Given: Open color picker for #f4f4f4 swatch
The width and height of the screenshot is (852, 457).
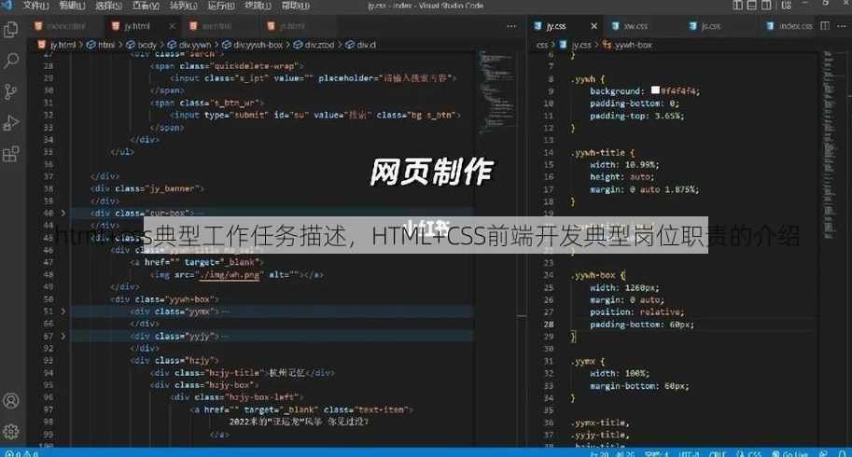Looking at the screenshot, I should click(x=655, y=90).
